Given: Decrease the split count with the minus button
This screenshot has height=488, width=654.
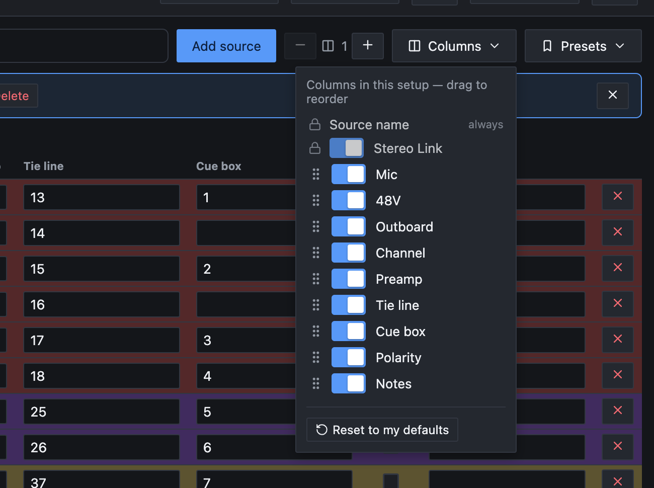Looking at the screenshot, I should pyautogui.click(x=300, y=46).
